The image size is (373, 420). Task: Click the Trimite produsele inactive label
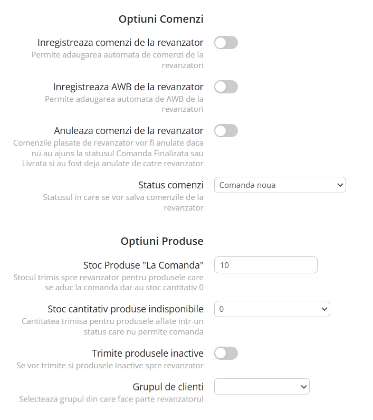(147, 353)
